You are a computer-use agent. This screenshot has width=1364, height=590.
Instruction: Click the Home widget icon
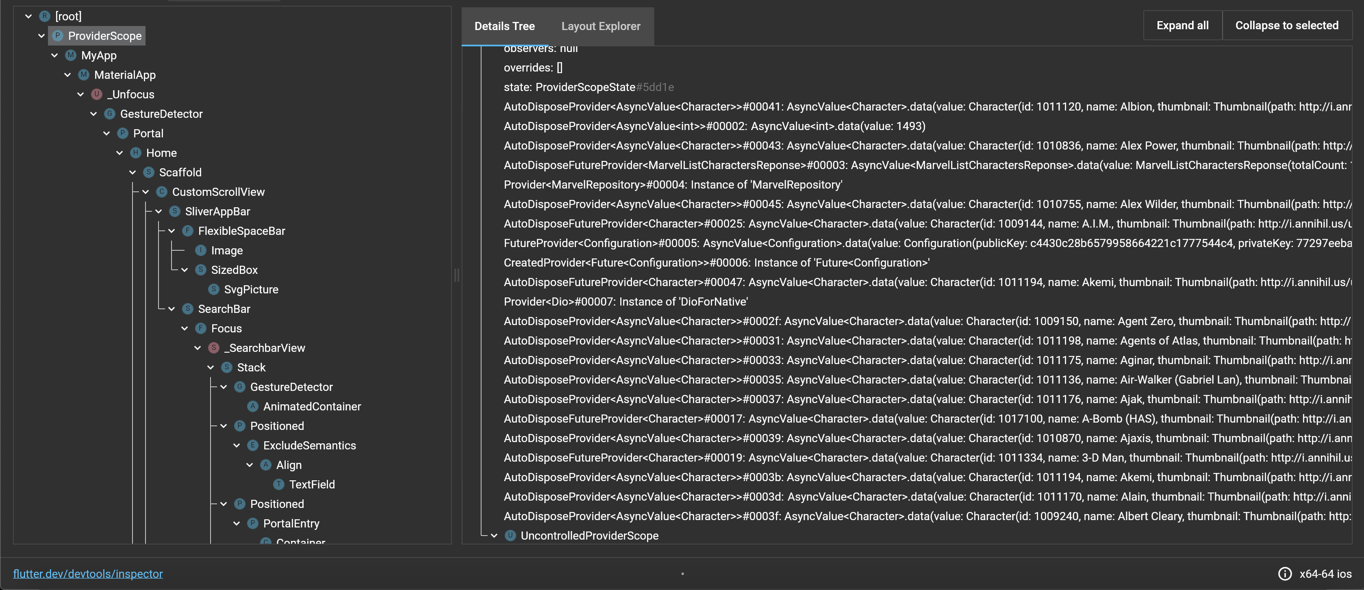[136, 153]
